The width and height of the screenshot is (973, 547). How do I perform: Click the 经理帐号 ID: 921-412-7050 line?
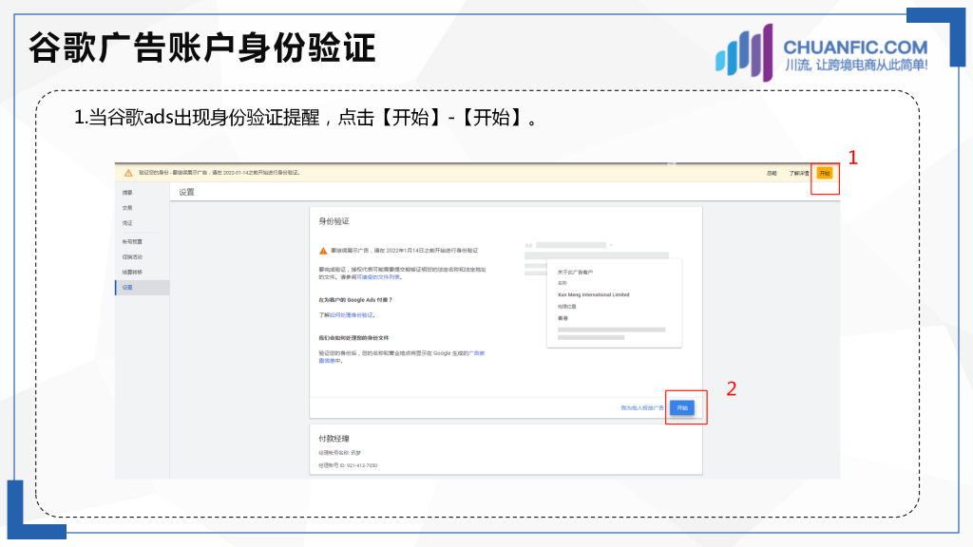348,465
